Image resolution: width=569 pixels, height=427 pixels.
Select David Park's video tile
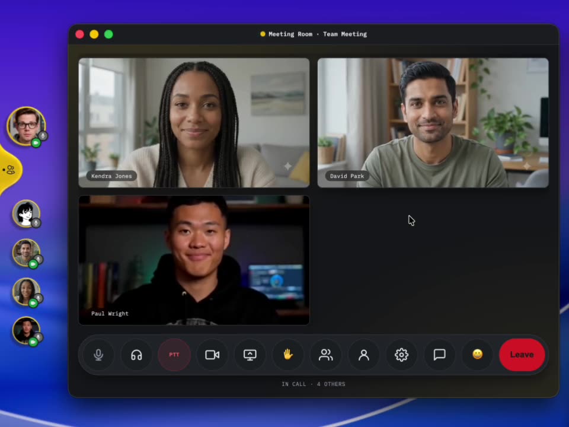click(x=433, y=123)
